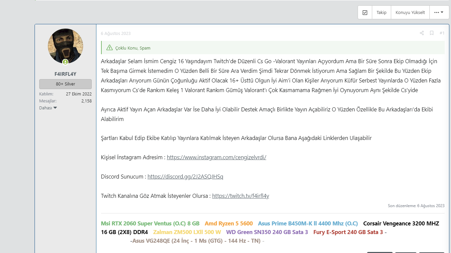This screenshot has height=253, width=451.
Task: Click the Discord Sunucum label
Action: (124, 177)
